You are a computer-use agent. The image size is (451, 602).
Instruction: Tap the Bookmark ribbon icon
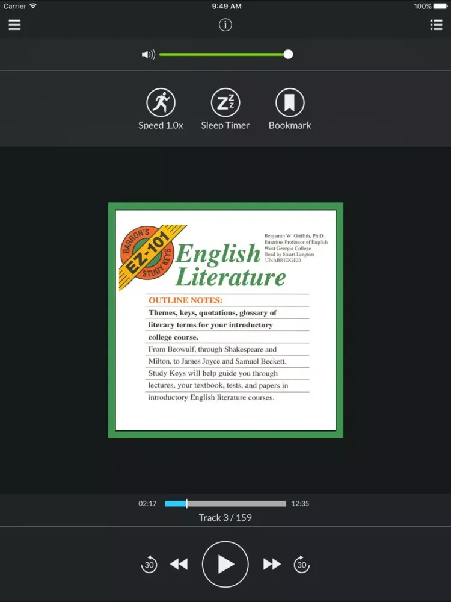pyautogui.click(x=290, y=102)
